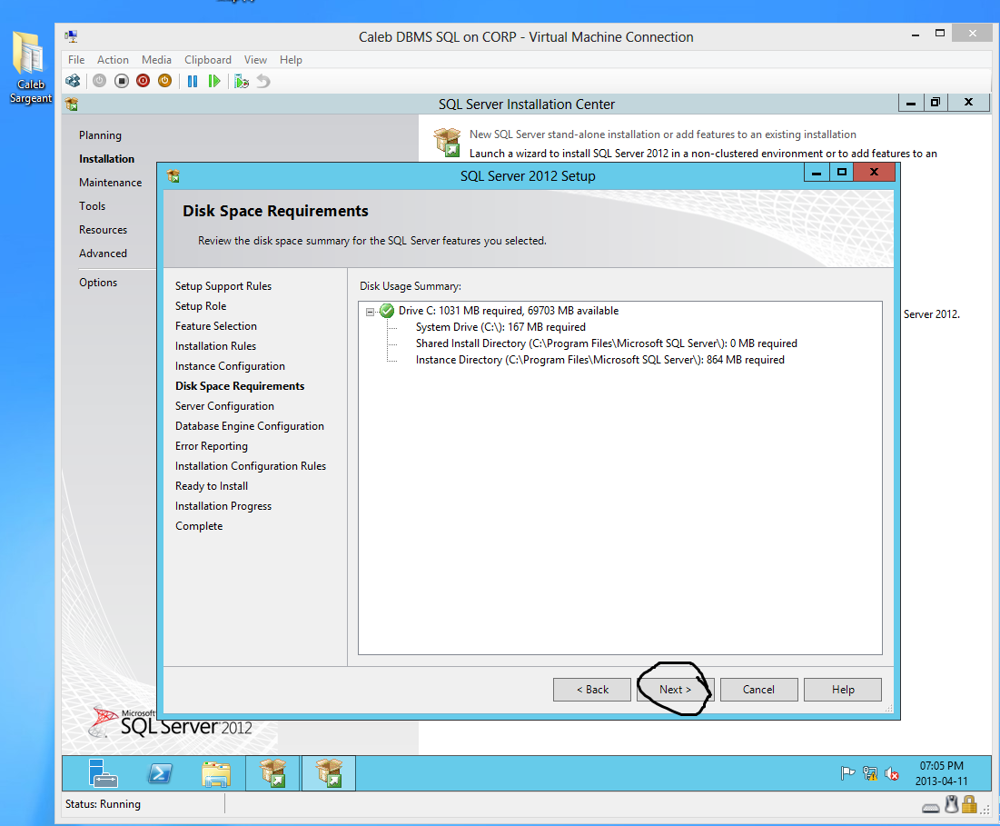Click the padlock icon in the status bar

tap(969, 804)
